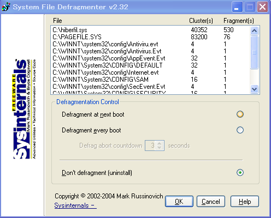This screenshot has height=218, width=271.
Task: Click the 530 fragments value of hiberfil.sys
Action: click(228, 30)
